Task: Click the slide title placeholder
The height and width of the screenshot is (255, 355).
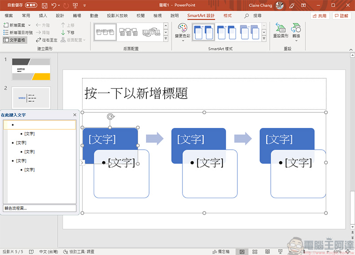Action: tap(204, 94)
